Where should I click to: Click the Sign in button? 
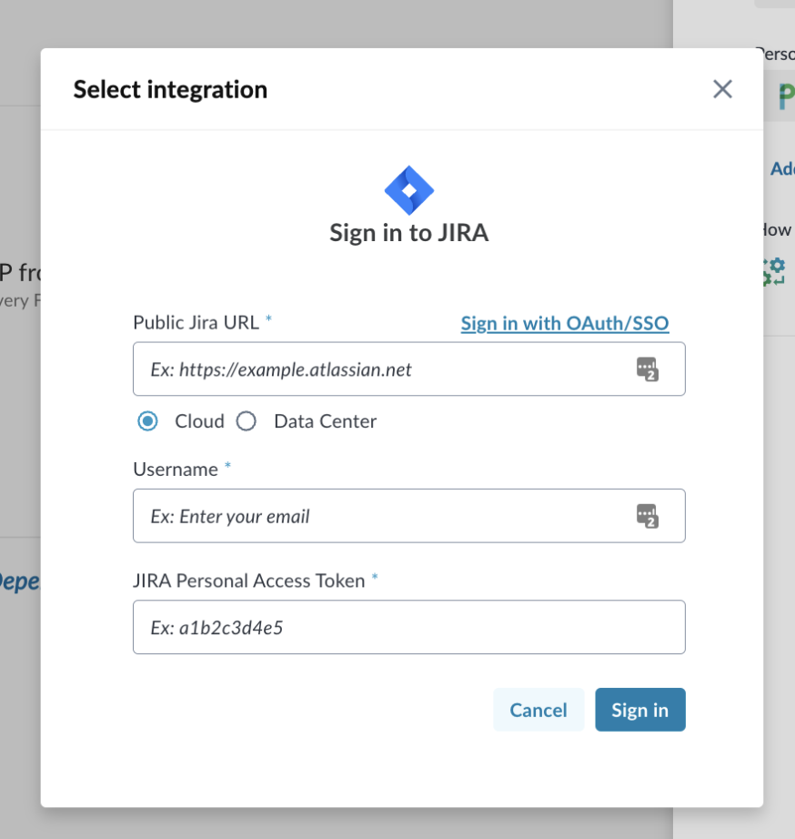(639, 710)
